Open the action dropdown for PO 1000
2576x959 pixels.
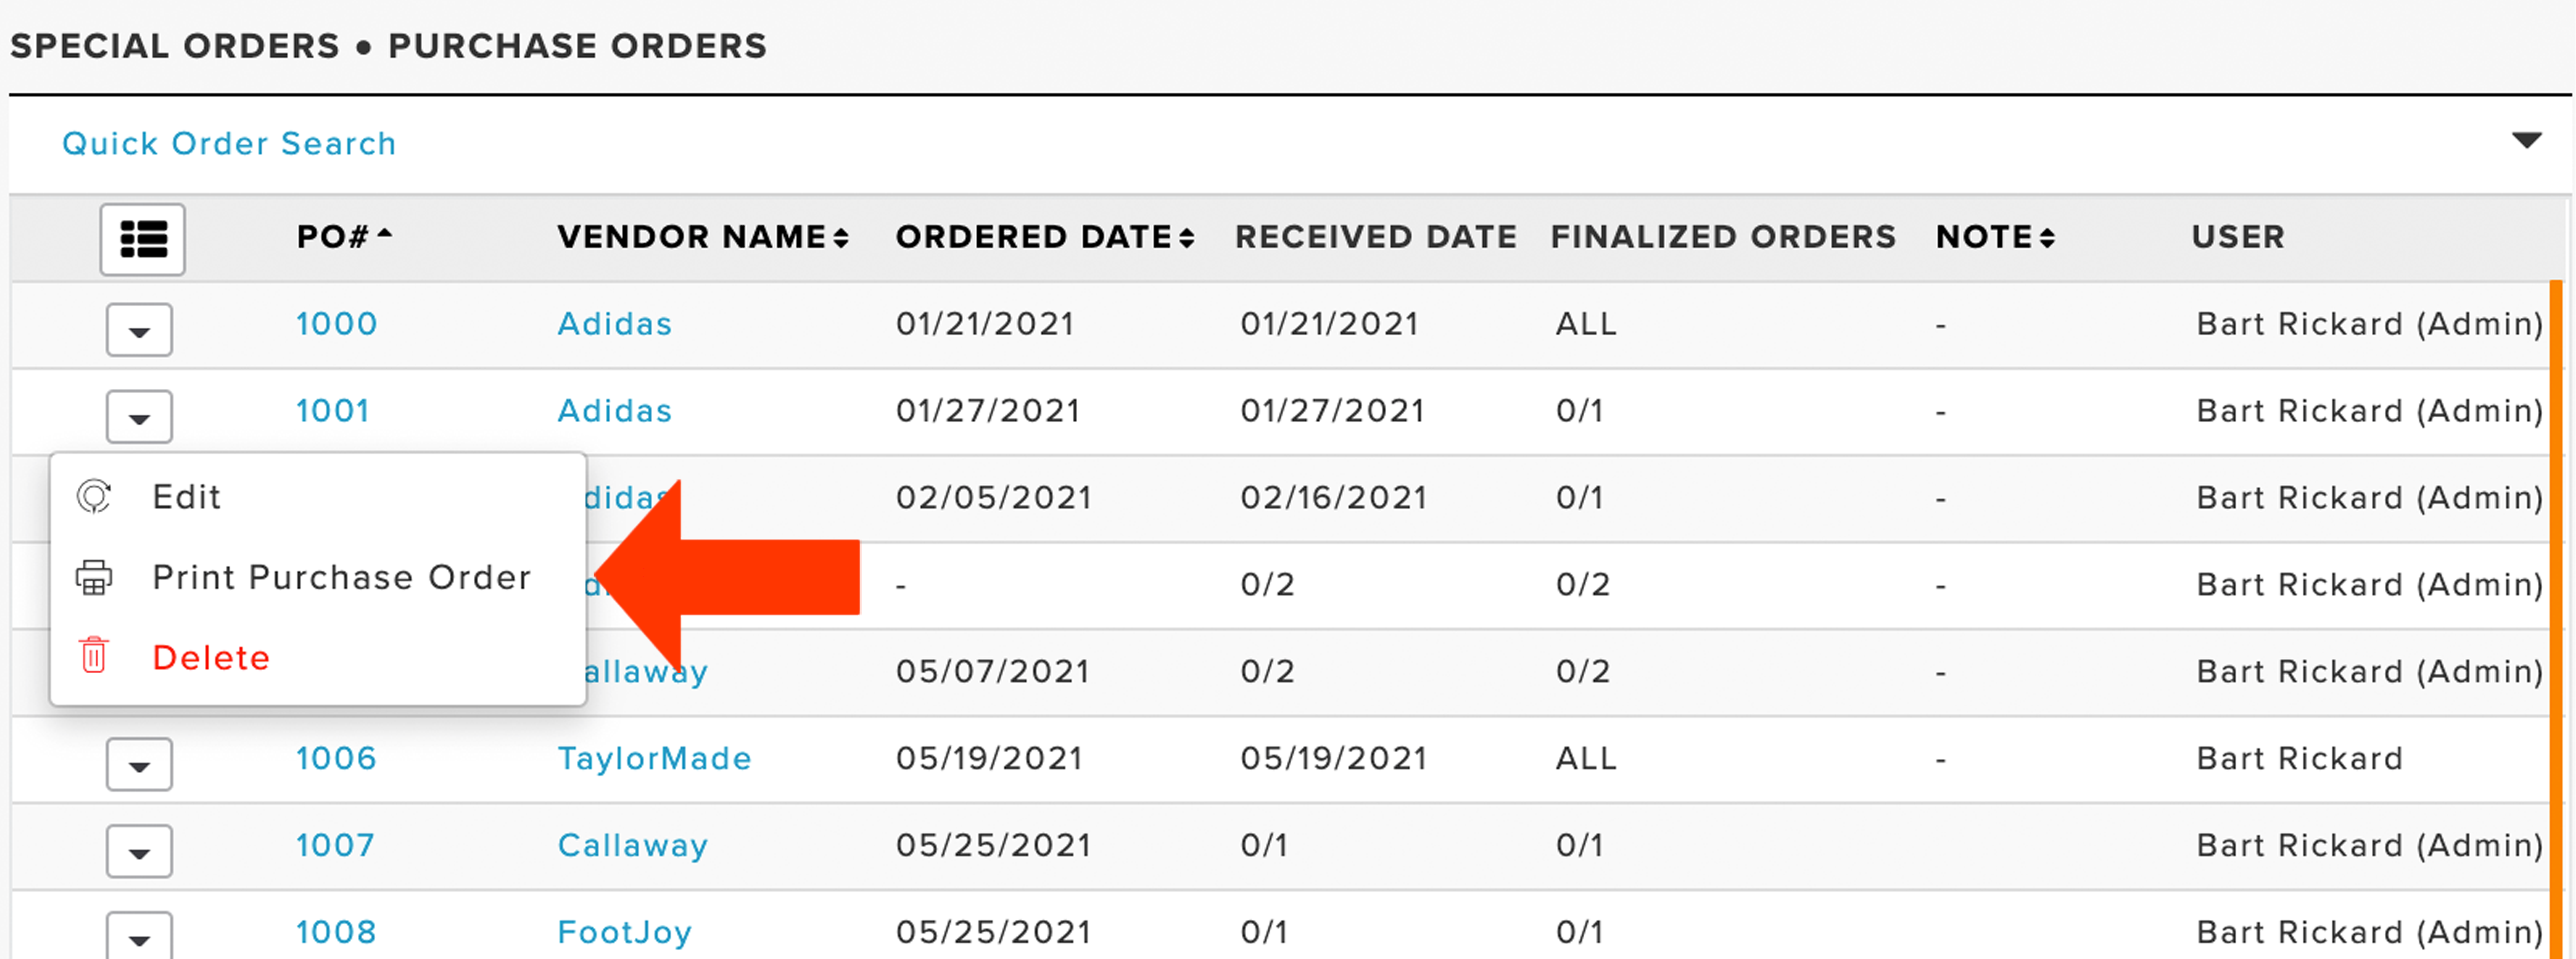pyautogui.click(x=139, y=330)
